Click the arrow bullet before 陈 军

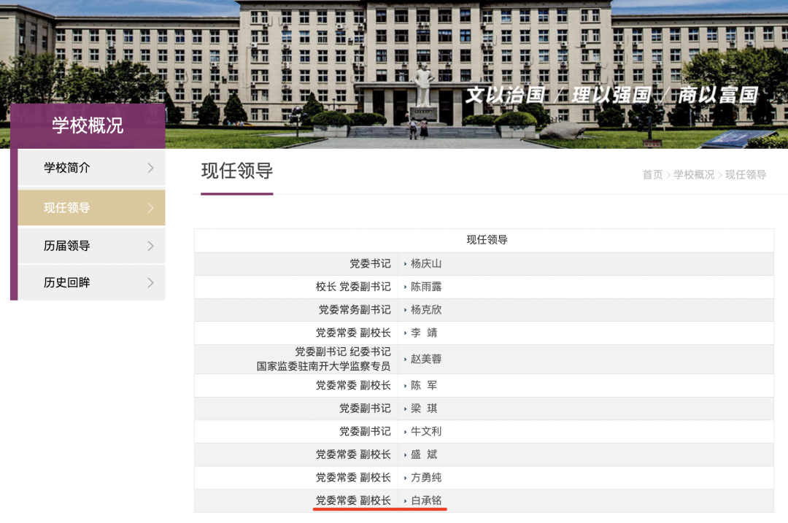tap(406, 385)
